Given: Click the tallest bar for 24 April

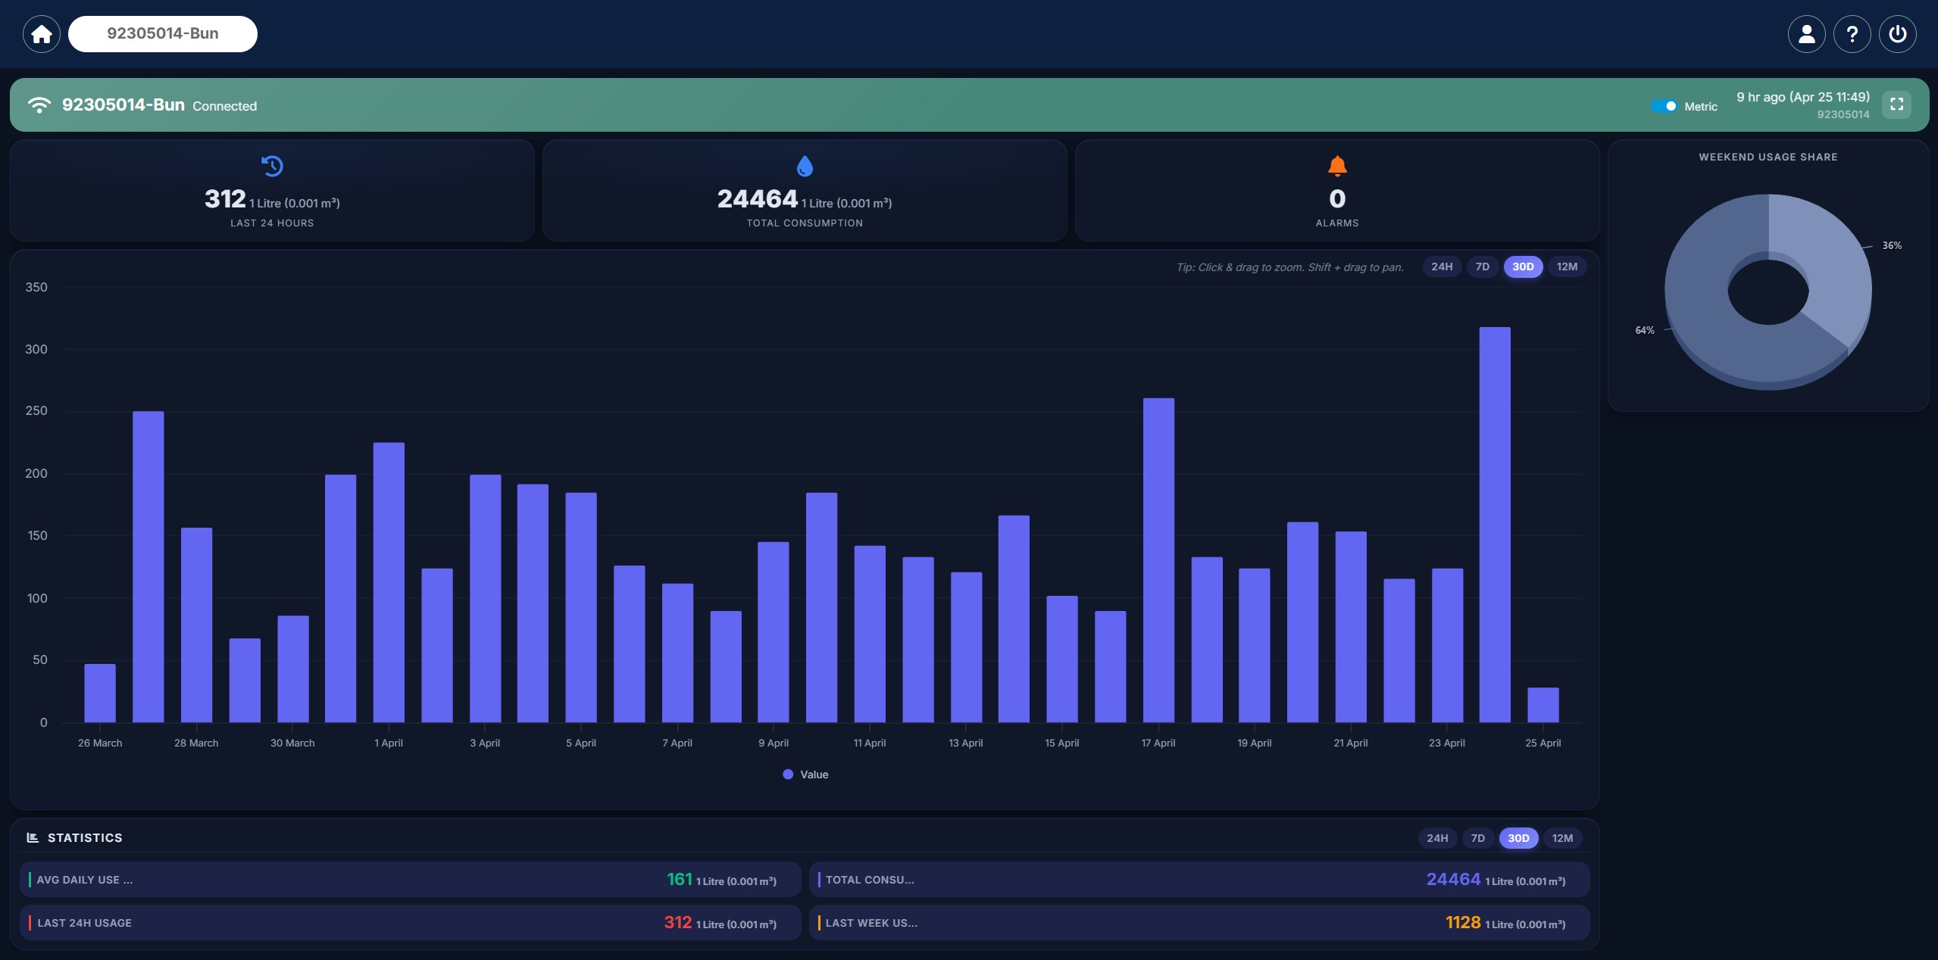Looking at the screenshot, I should click(1494, 524).
